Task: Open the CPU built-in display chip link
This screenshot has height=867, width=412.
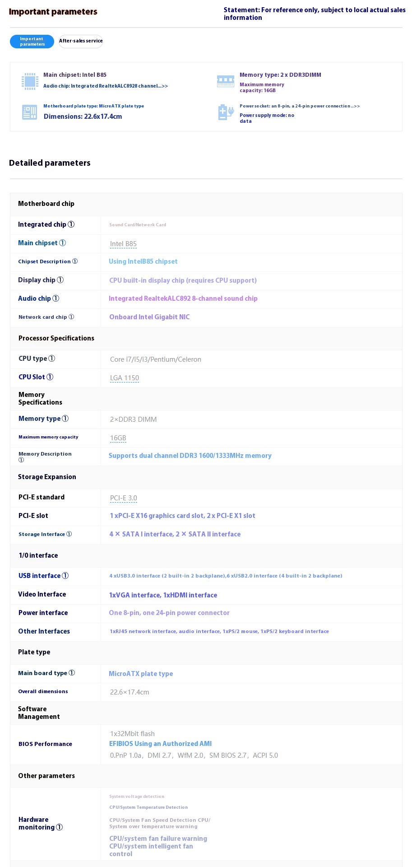Action: point(183,280)
